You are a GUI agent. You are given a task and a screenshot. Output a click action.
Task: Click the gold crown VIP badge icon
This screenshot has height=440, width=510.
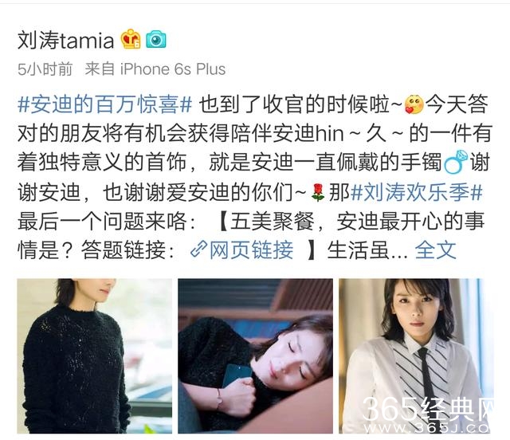click(x=131, y=39)
